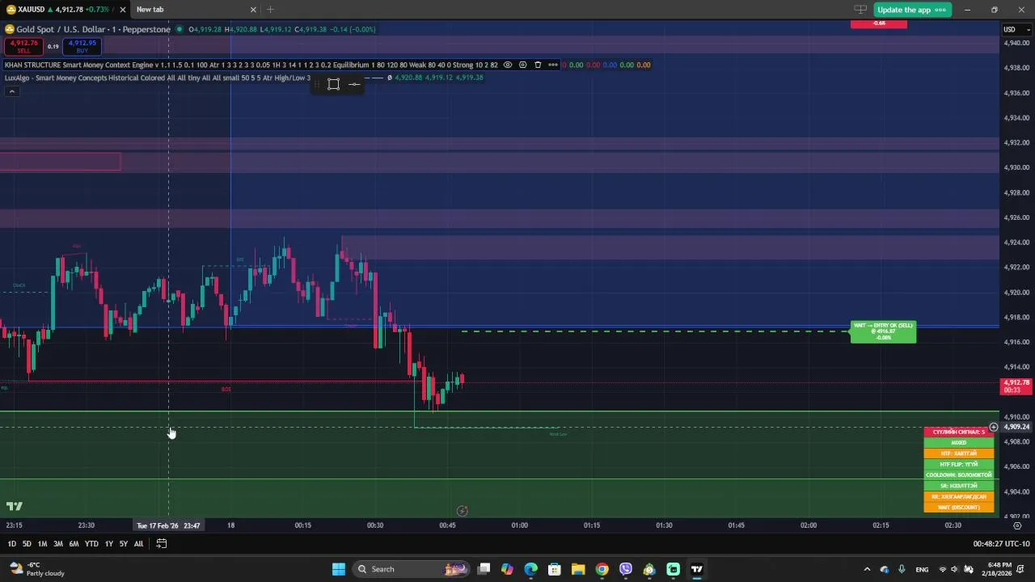Select the 1Y date range

point(108,544)
